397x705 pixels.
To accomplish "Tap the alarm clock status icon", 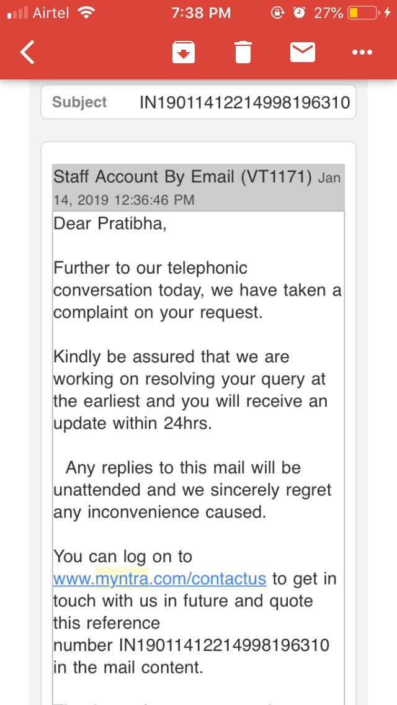I will pos(299,12).
